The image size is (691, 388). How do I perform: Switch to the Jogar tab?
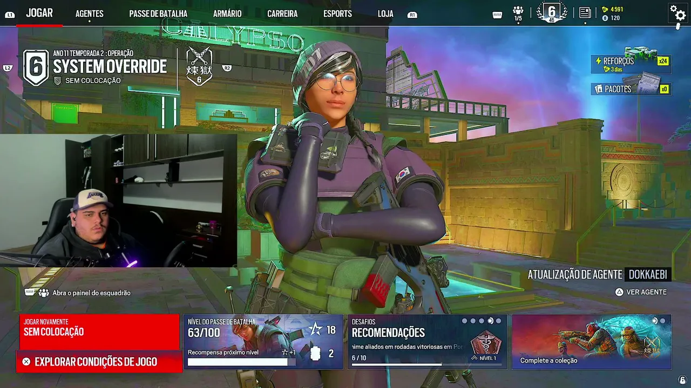pos(39,13)
